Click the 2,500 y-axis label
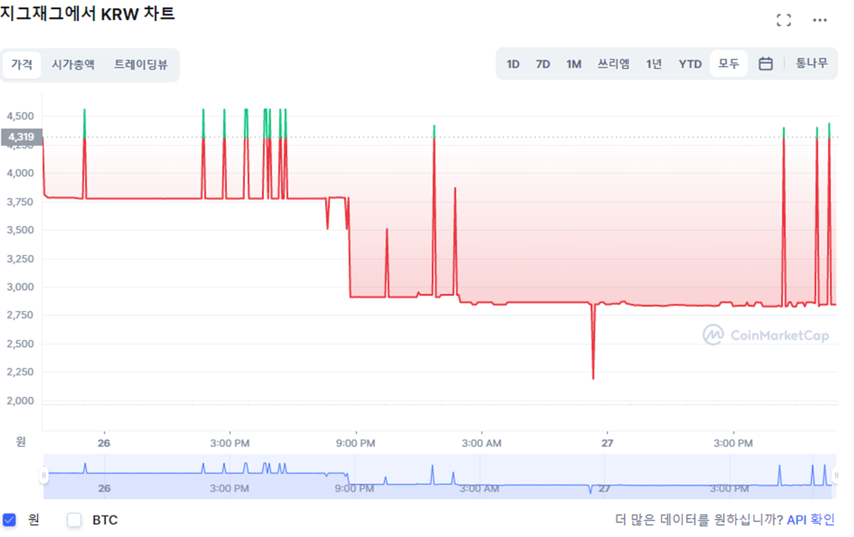The width and height of the screenshot is (854, 537). 20,344
